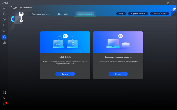Screen dimensions: 177x110
Task: Minimize the MyASUS window
Action: click(x=162, y=3)
